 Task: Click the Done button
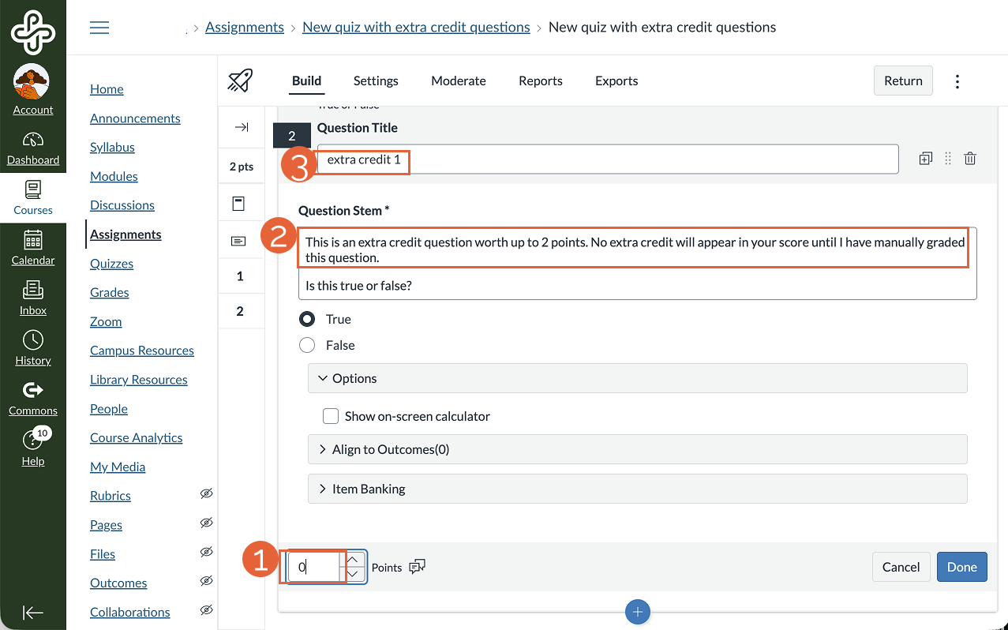coord(961,567)
